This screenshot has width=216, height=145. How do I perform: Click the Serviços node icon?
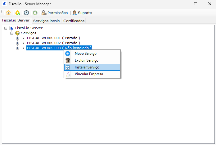click(17, 33)
